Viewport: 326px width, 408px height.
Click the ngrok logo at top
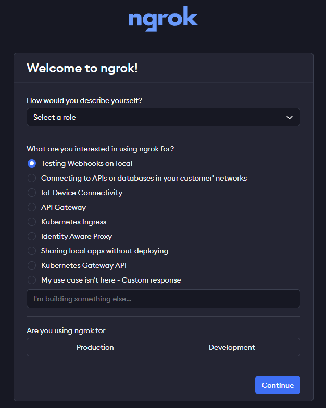[x=163, y=20]
